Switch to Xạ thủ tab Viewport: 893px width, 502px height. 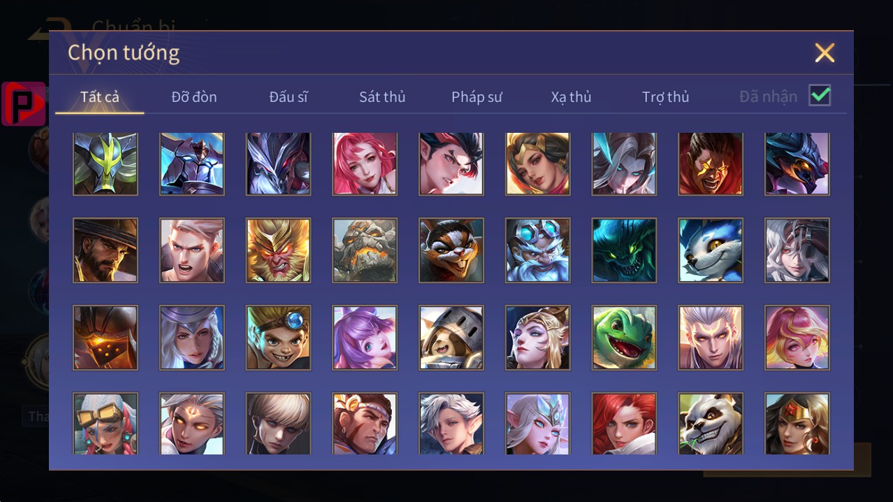[x=571, y=97]
